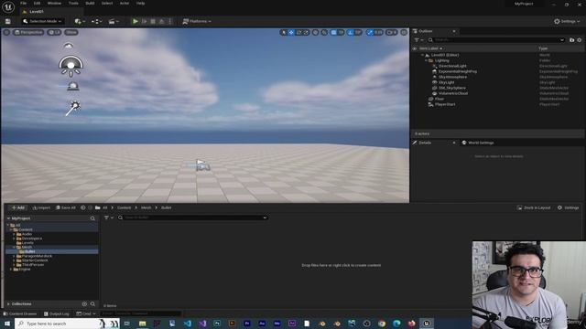Image resolution: width=586 pixels, height=329 pixels.
Task: Click Save All in Content Browser
Action: pos(66,207)
